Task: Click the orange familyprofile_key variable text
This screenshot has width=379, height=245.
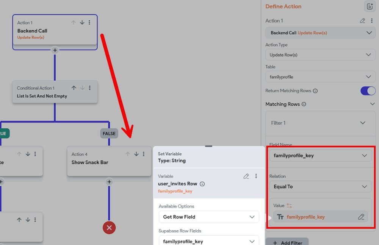Action: (x=175, y=191)
